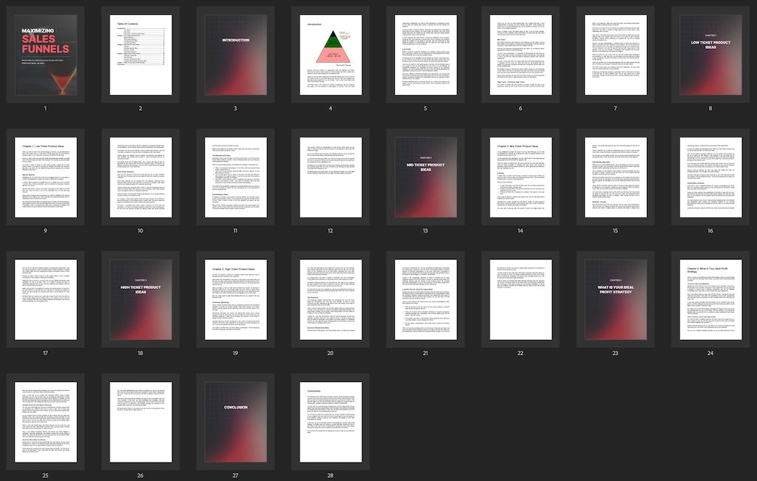Select page 4 with the pyramid diagram
The height and width of the screenshot is (481, 757).
[330, 54]
